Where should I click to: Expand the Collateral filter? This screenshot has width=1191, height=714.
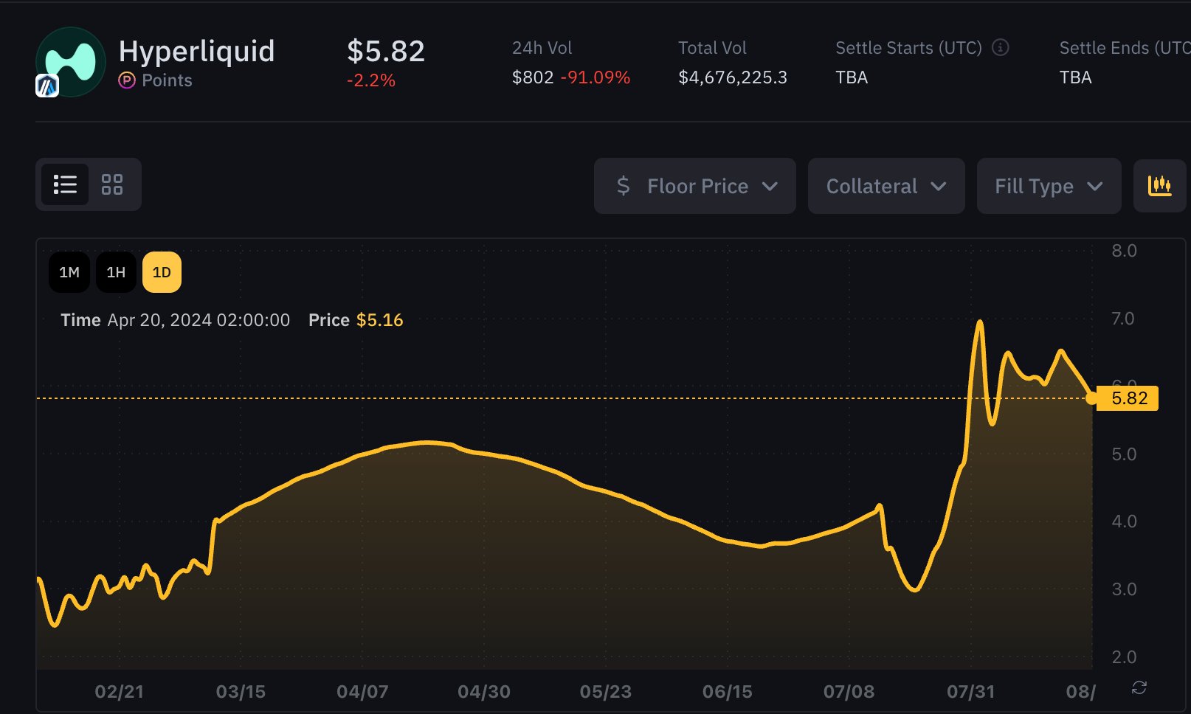point(886,186)
